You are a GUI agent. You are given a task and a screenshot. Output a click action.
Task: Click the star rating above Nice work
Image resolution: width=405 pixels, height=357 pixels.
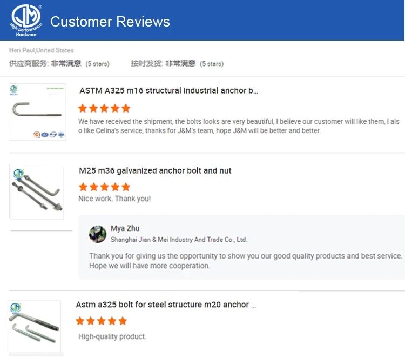(x=104, y=187)
